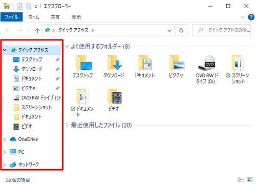Unpin ドキュメント using its pin icon
The image size is (256, 185).
[x=57, y=79]
